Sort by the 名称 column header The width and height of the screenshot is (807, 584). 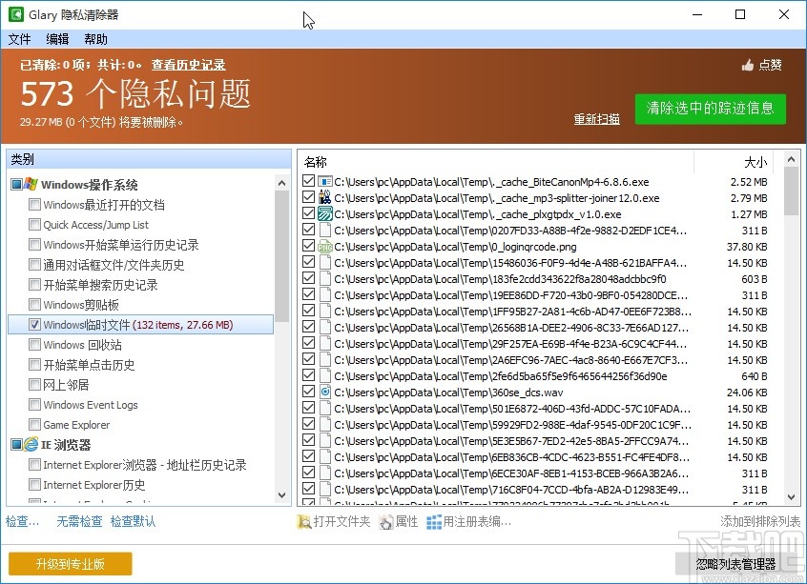[x=496, y=163]
